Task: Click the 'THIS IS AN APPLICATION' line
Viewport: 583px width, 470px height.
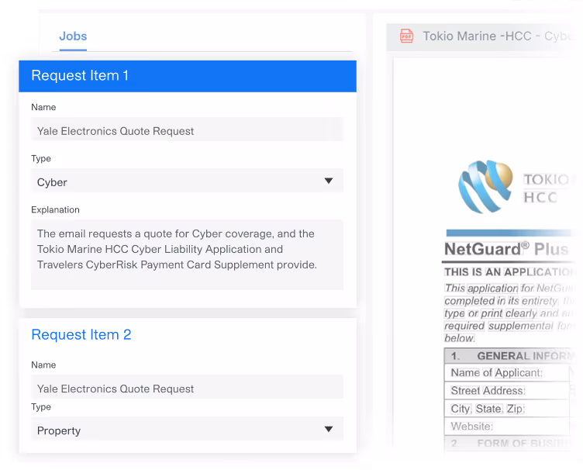Action: click(x=509, y=272)
